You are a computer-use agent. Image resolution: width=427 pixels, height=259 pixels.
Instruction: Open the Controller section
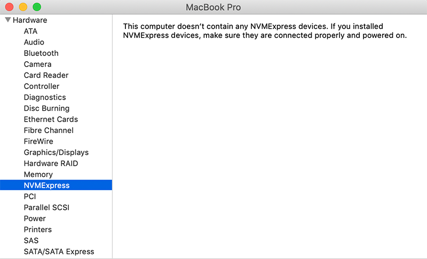[x=42, y=86]
